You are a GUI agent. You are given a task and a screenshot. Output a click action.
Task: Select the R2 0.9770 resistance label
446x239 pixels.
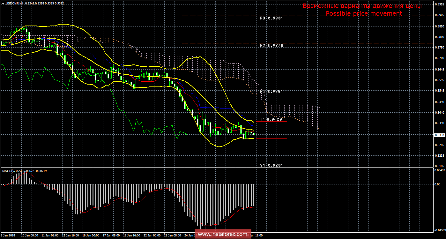point(271,46)
